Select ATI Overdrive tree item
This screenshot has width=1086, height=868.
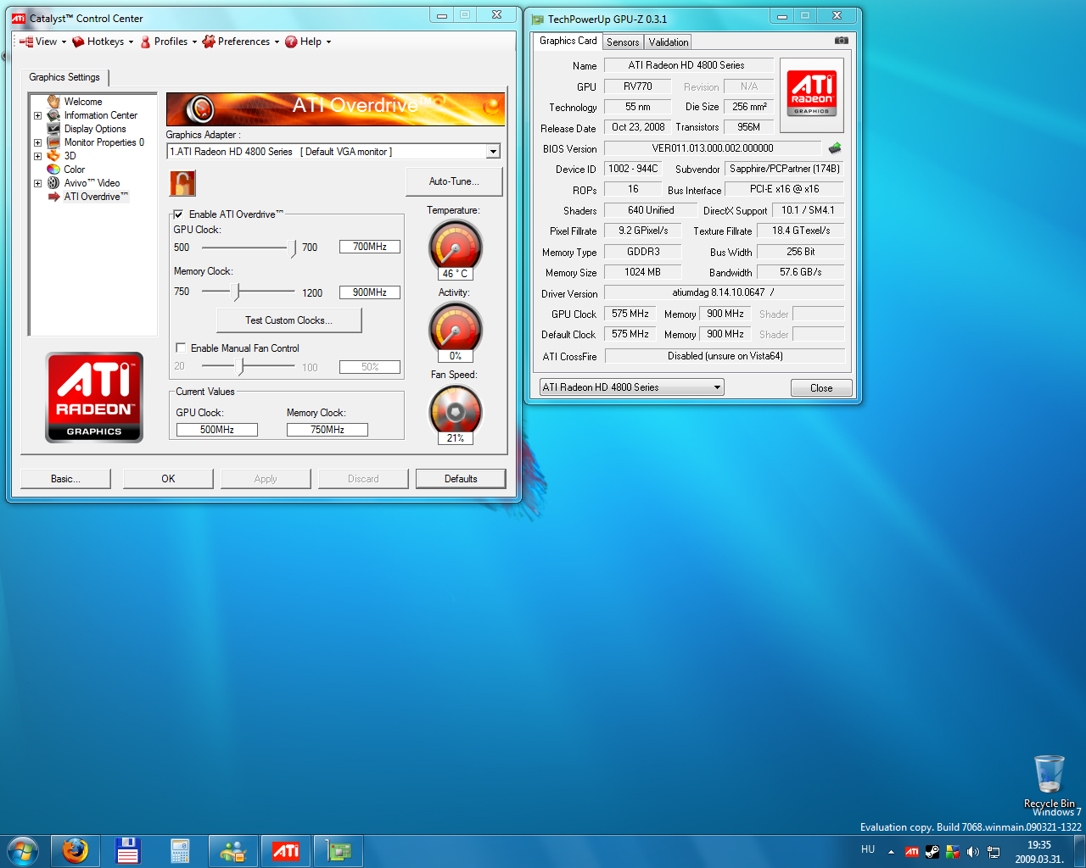click(96, 197)
